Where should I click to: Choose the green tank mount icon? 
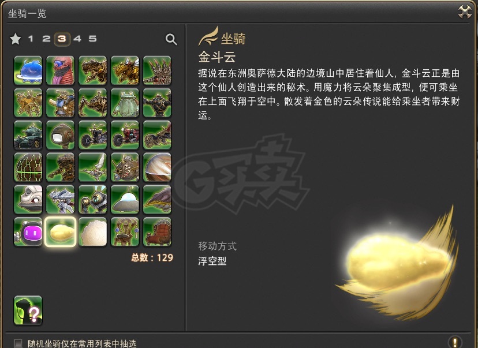28,135
